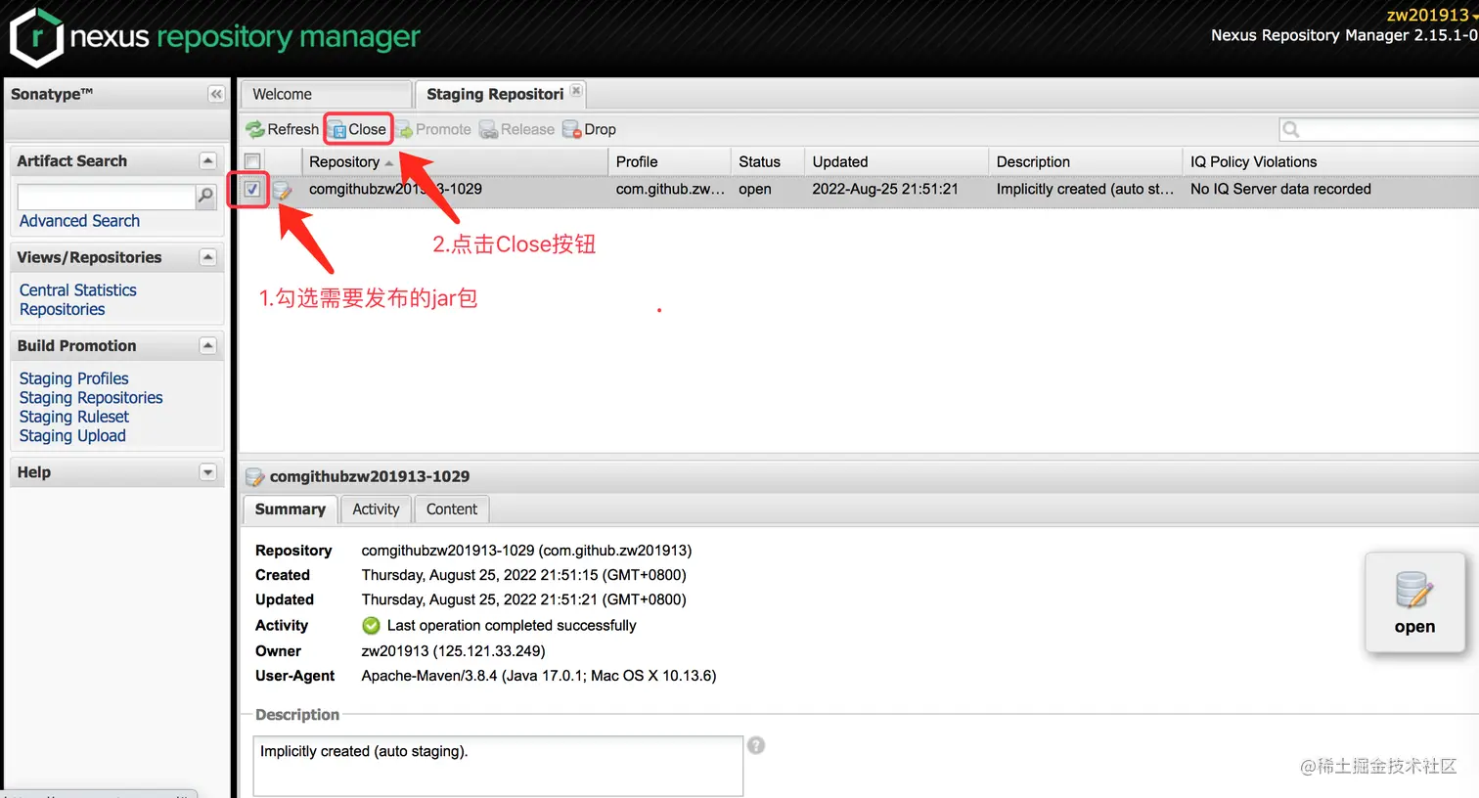Click the User-Agent value 'Apache-Maven/3.8.4'
This screenshot has width=1479, height=798.
pos(429,676)
